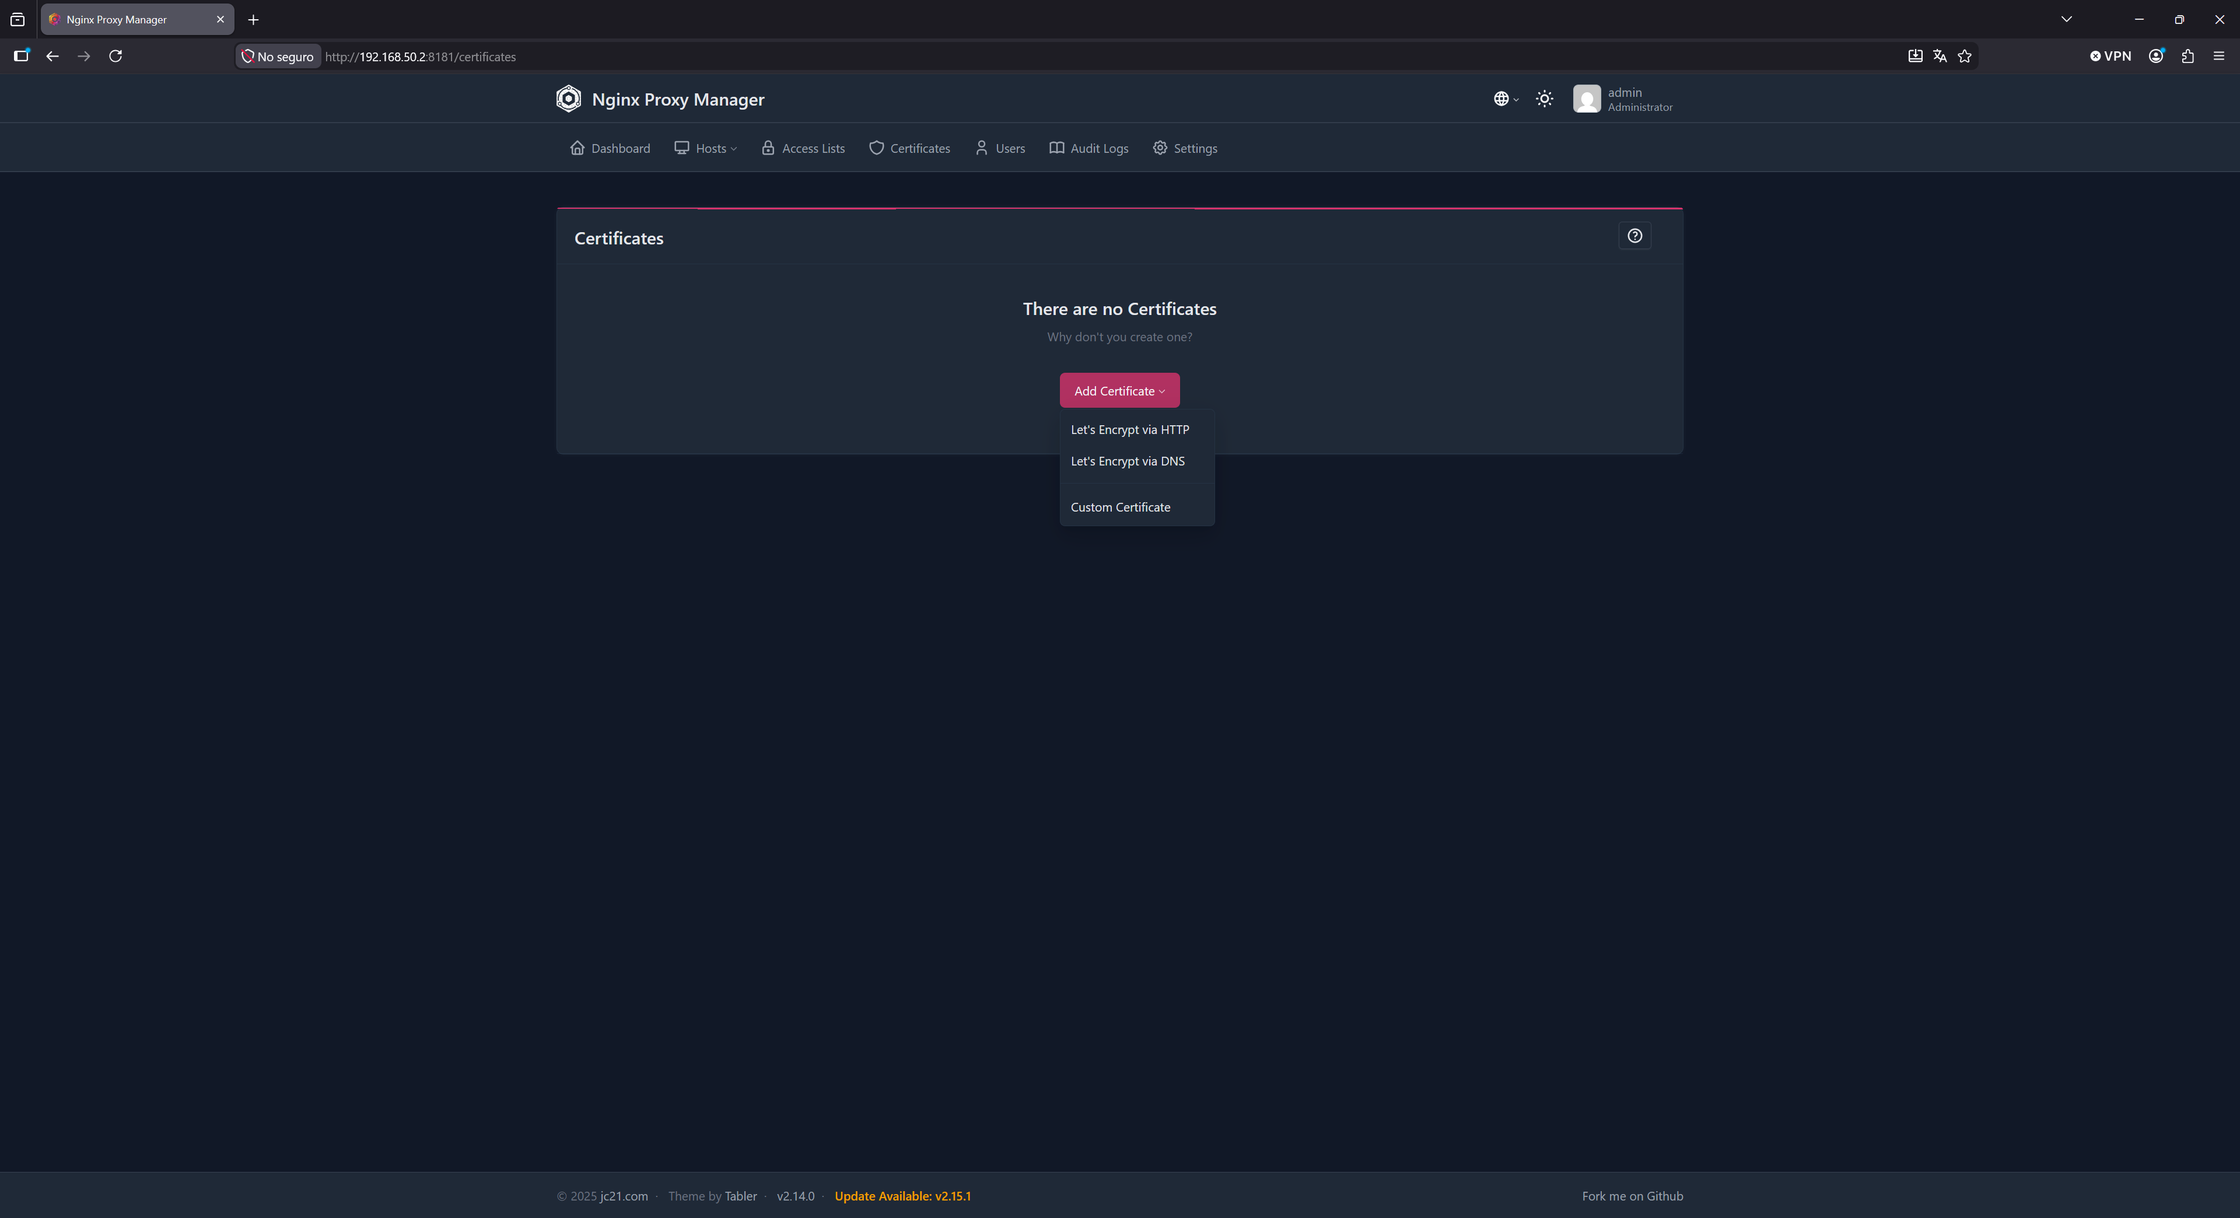Open a new tab with the plus button
The image size is (2240, 1218).
[253, 20]
